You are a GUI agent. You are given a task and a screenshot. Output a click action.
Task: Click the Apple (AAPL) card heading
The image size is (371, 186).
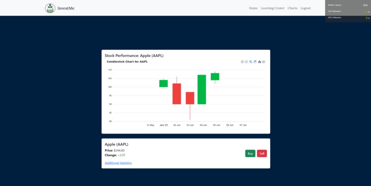pos(116,144)
